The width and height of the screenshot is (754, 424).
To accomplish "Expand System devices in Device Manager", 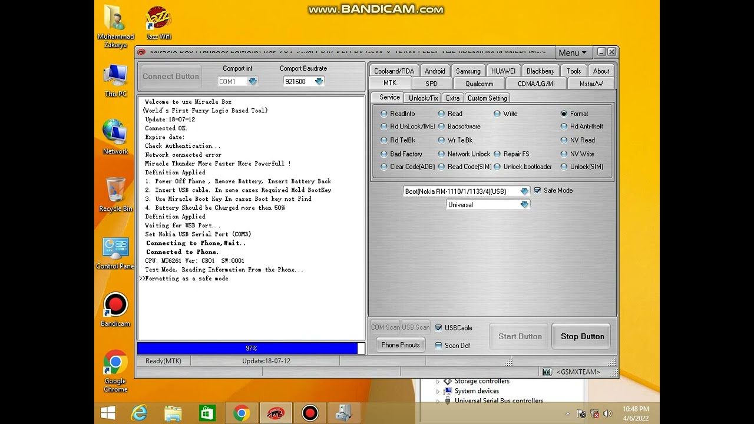I will pyautogui.click(x=438, y=391).
